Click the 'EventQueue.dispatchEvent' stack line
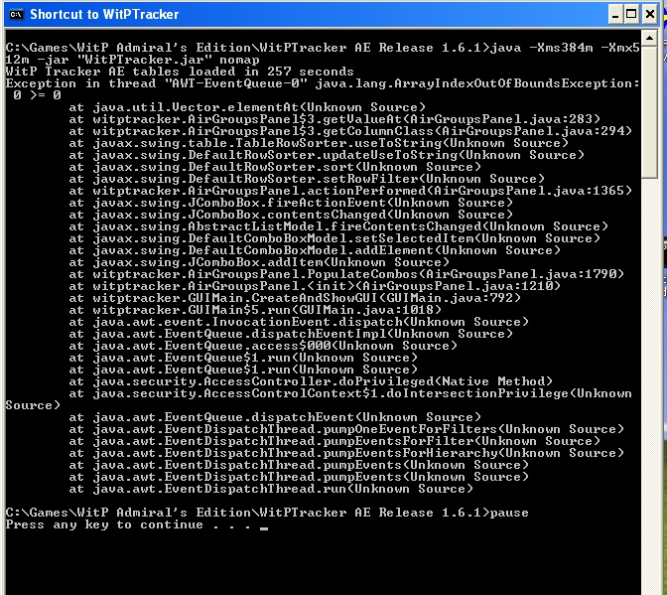The image size is (667, 595). tap(275, 417)
